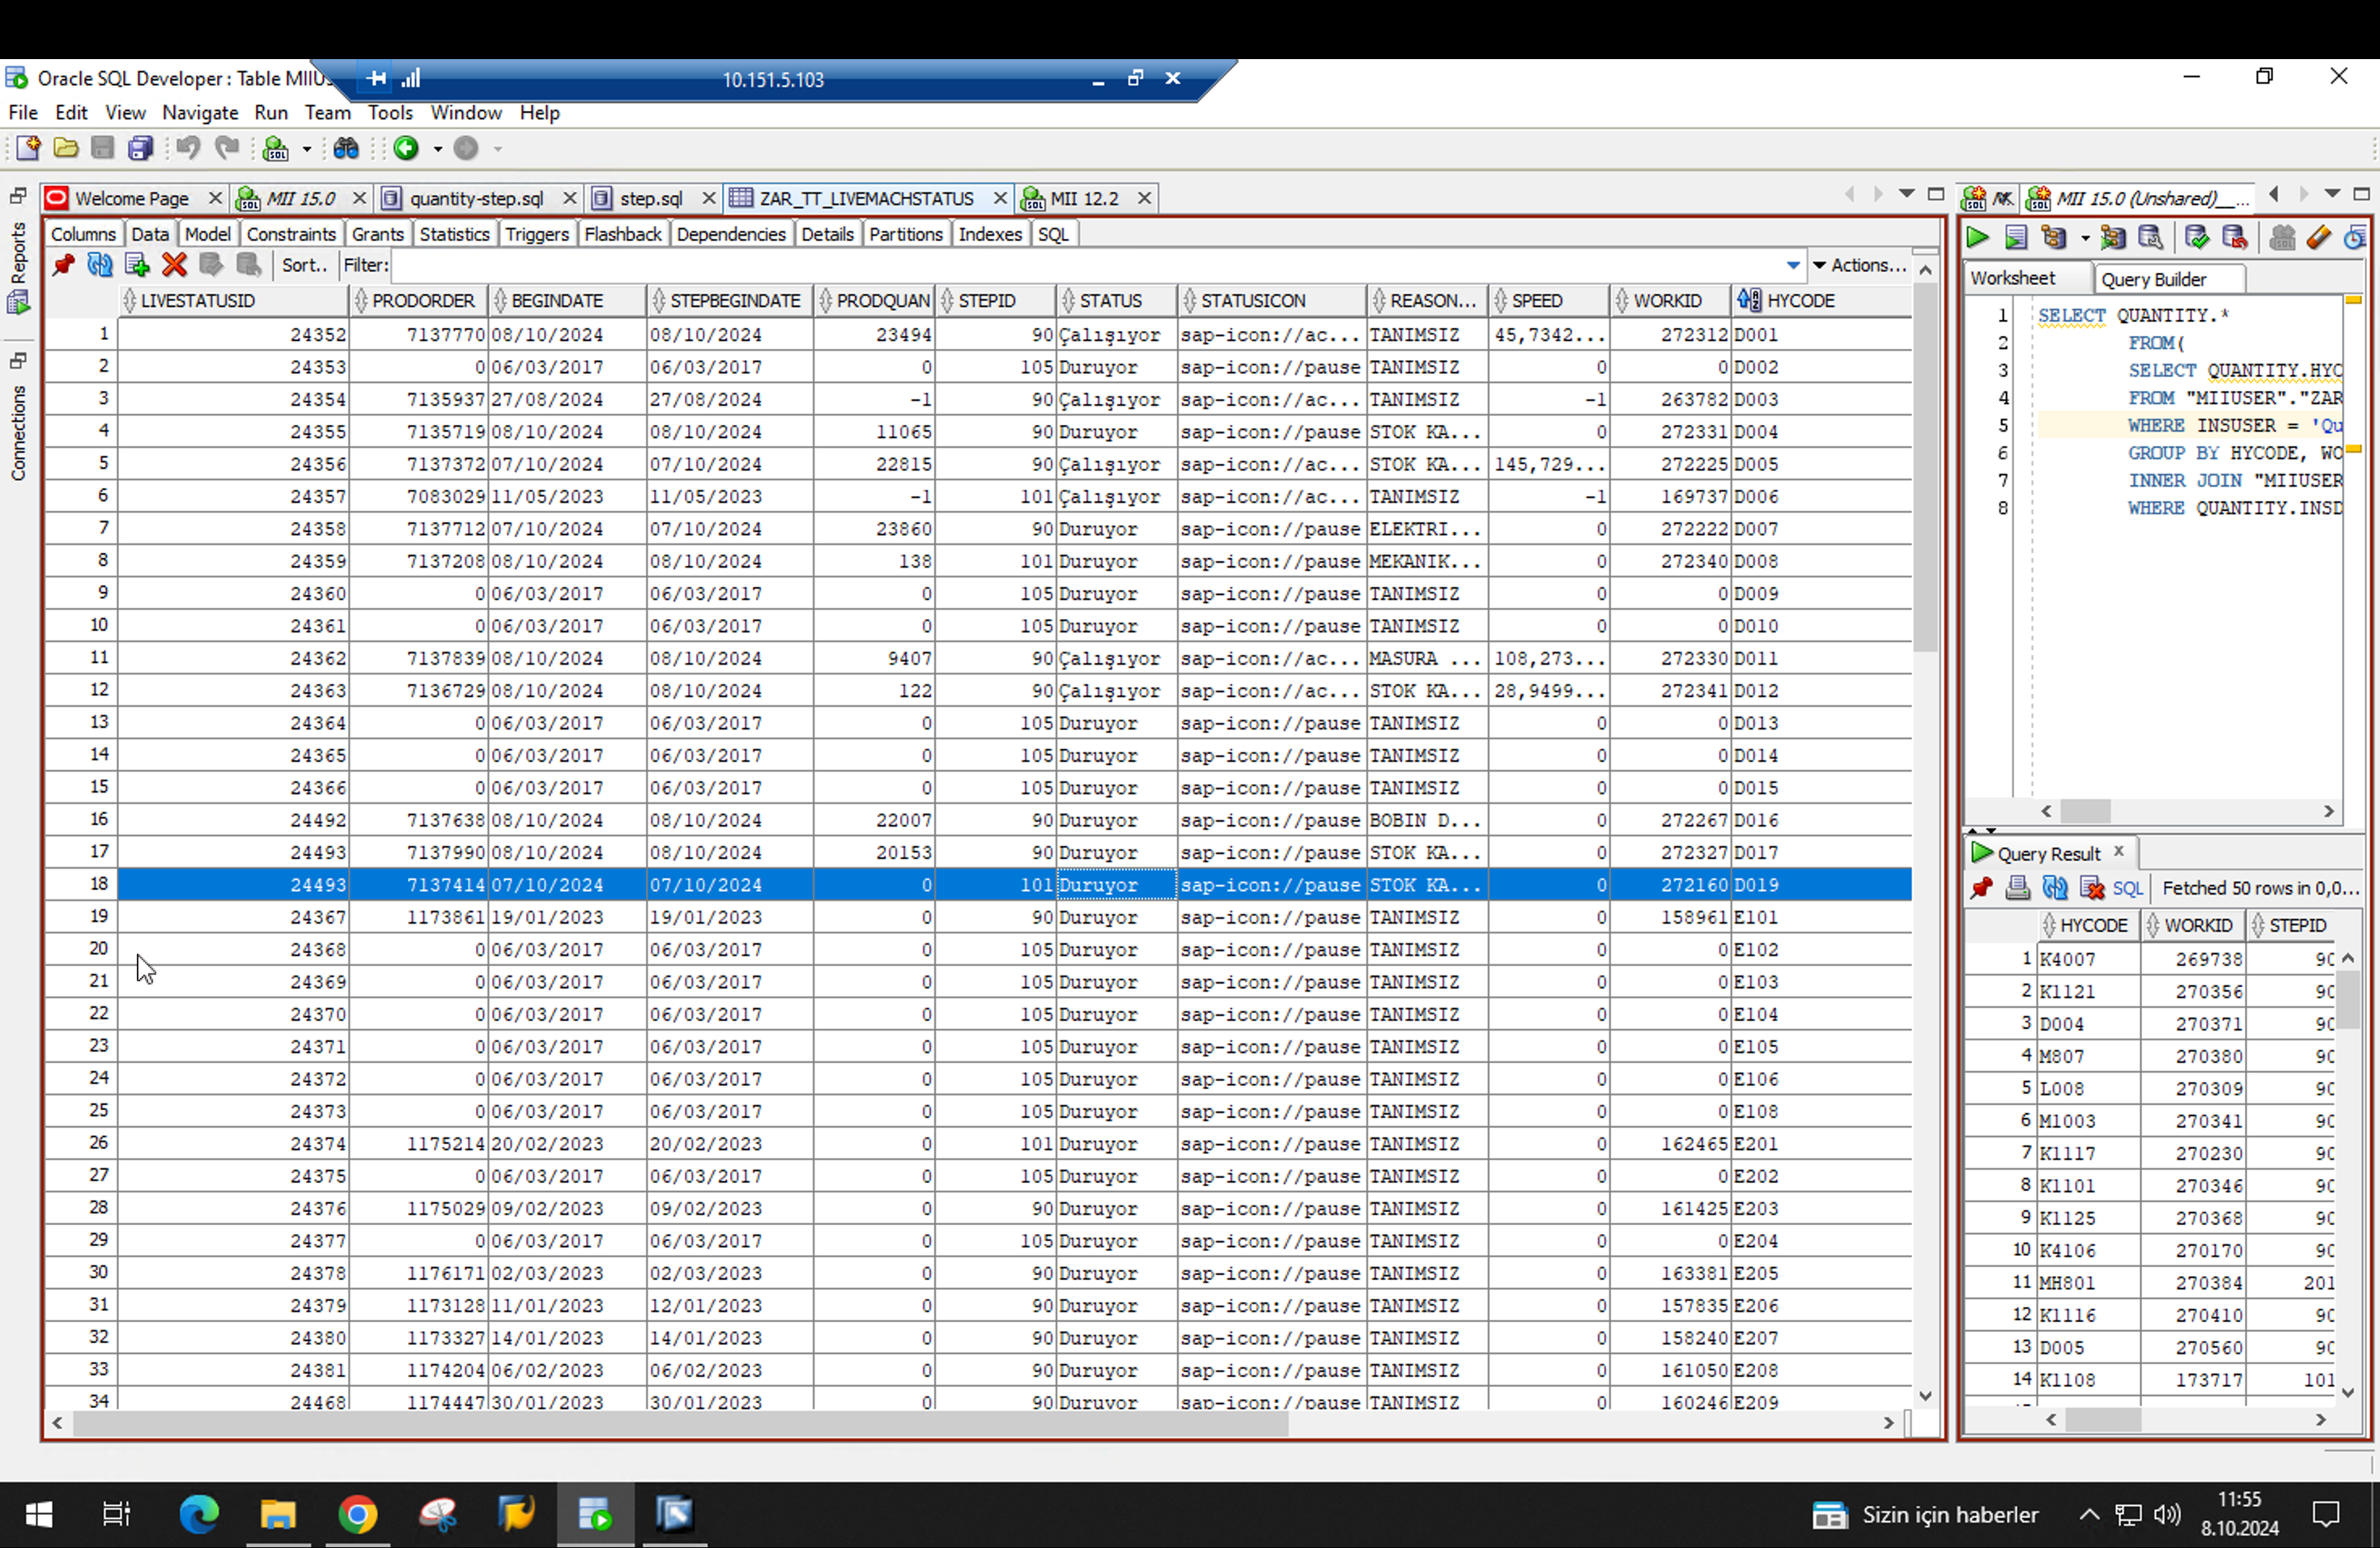Click Insert Row icon in Data toolbar
Image resolution: width=2380 pixels, height=1548 pixels.
pyautogui.click(x=137, y=265)
